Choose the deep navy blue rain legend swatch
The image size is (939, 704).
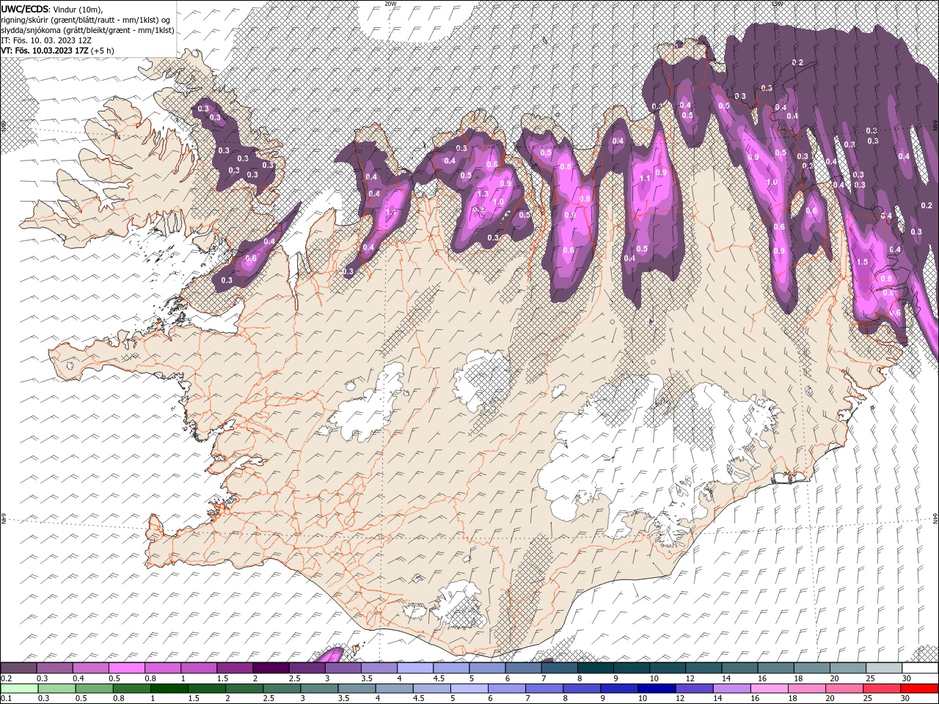click(x=656, y=689)
